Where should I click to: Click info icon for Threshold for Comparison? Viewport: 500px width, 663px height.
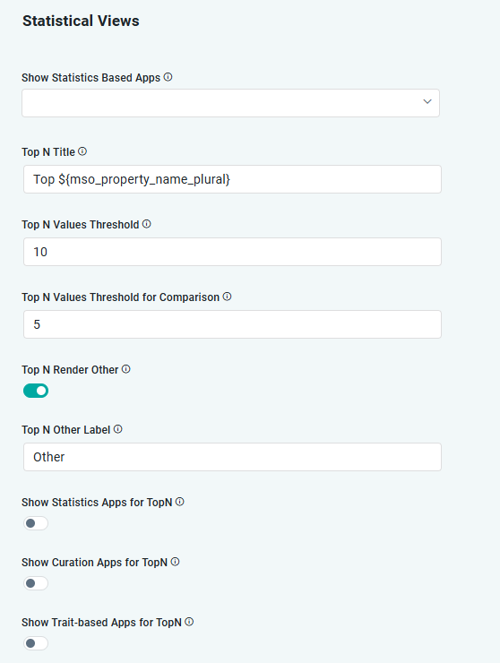point(228,297)
